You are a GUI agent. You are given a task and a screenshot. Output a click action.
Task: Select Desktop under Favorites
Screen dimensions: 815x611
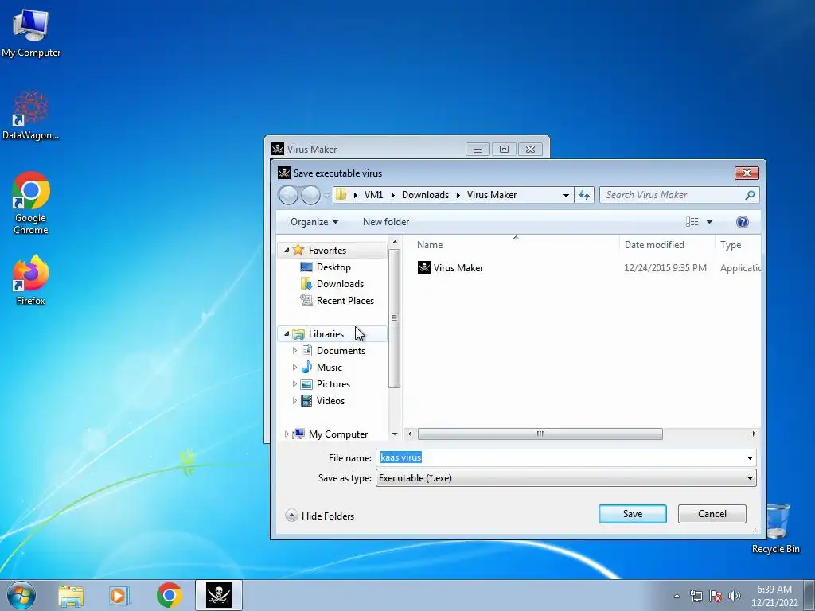[x=333, y=267]
